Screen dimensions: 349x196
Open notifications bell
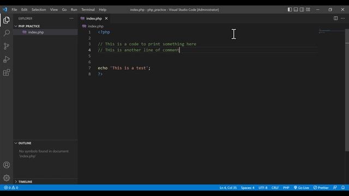pos(343,188)
